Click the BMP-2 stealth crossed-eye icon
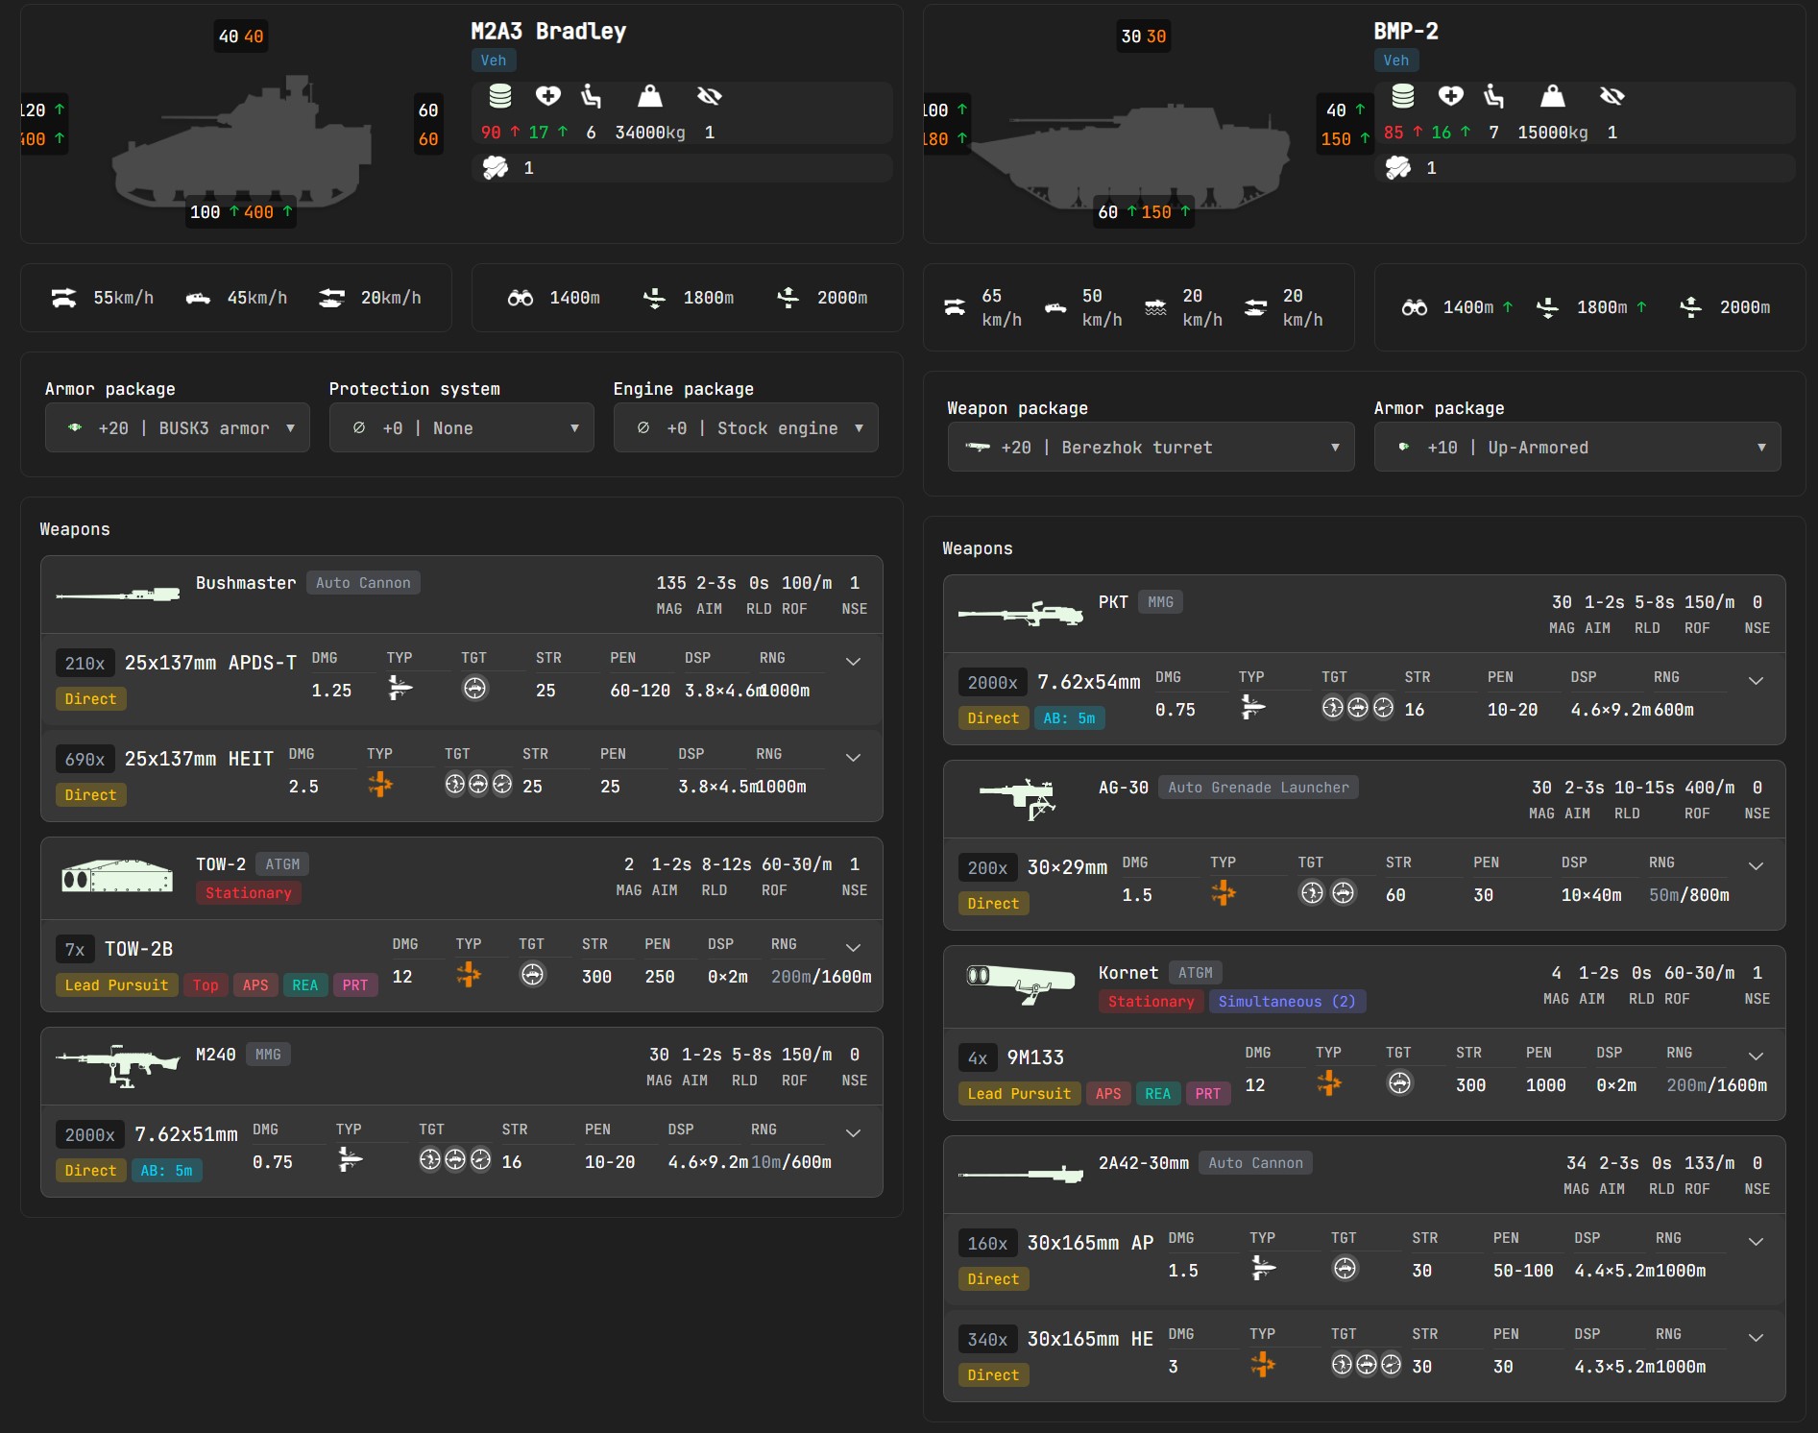Viewport: 1818px width, 1433px height. (1612, 96)
